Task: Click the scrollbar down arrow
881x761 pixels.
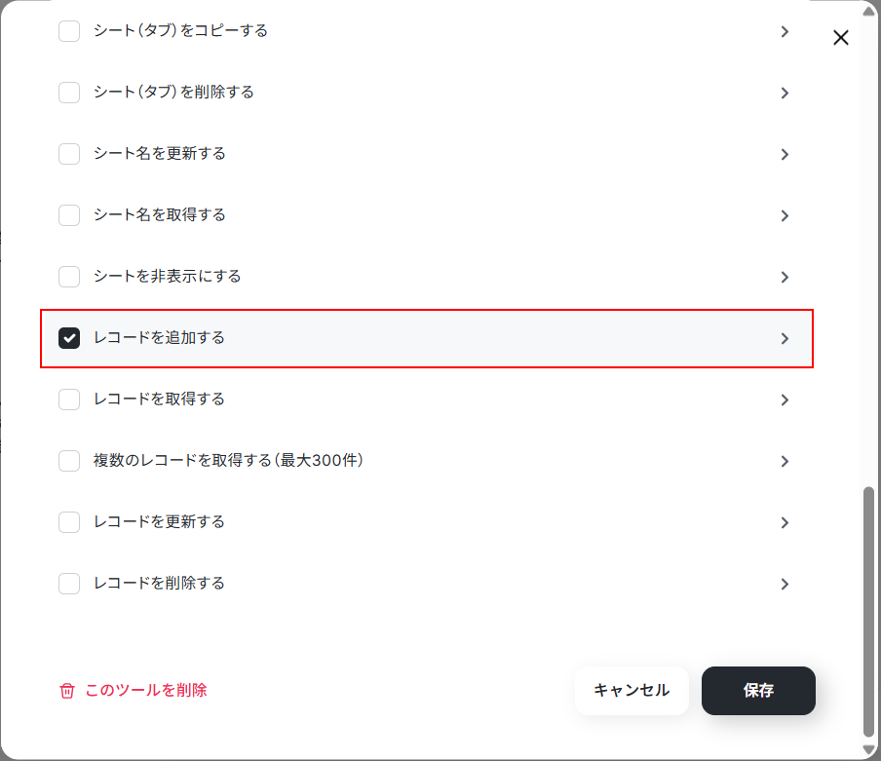Action: [x=868, y=750]
